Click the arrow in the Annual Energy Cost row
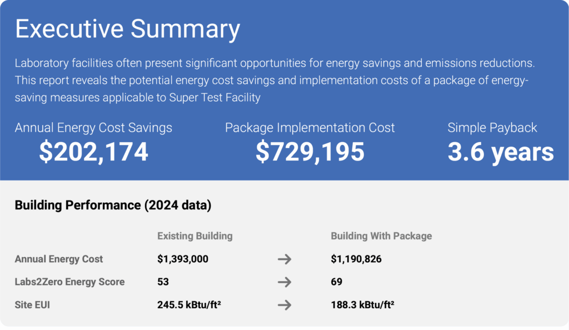This screenshot has width=569, height=330. [284, 259]
